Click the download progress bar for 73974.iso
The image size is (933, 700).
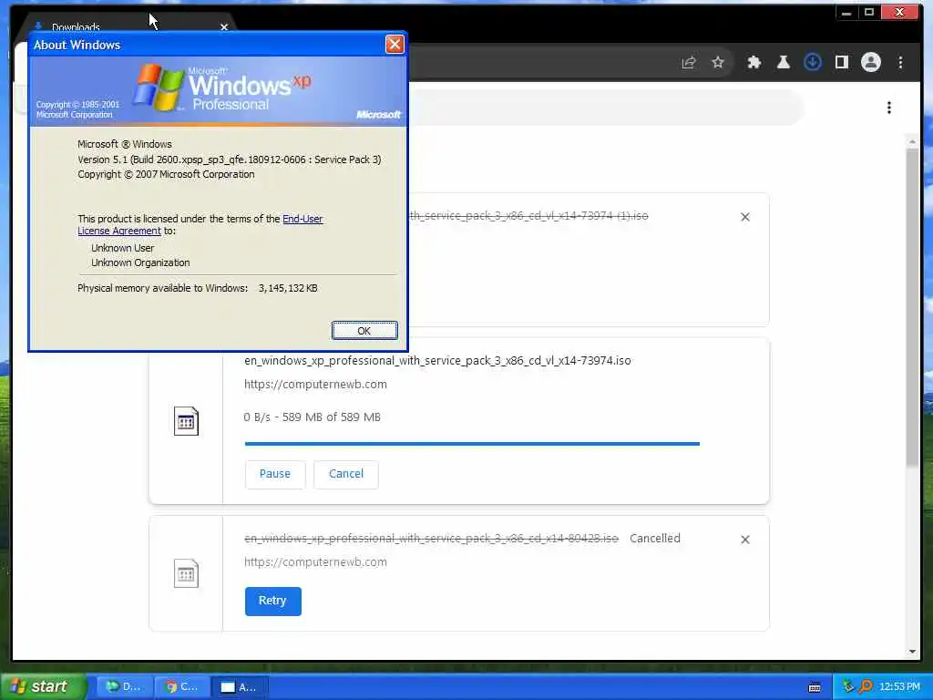(472, 444)
